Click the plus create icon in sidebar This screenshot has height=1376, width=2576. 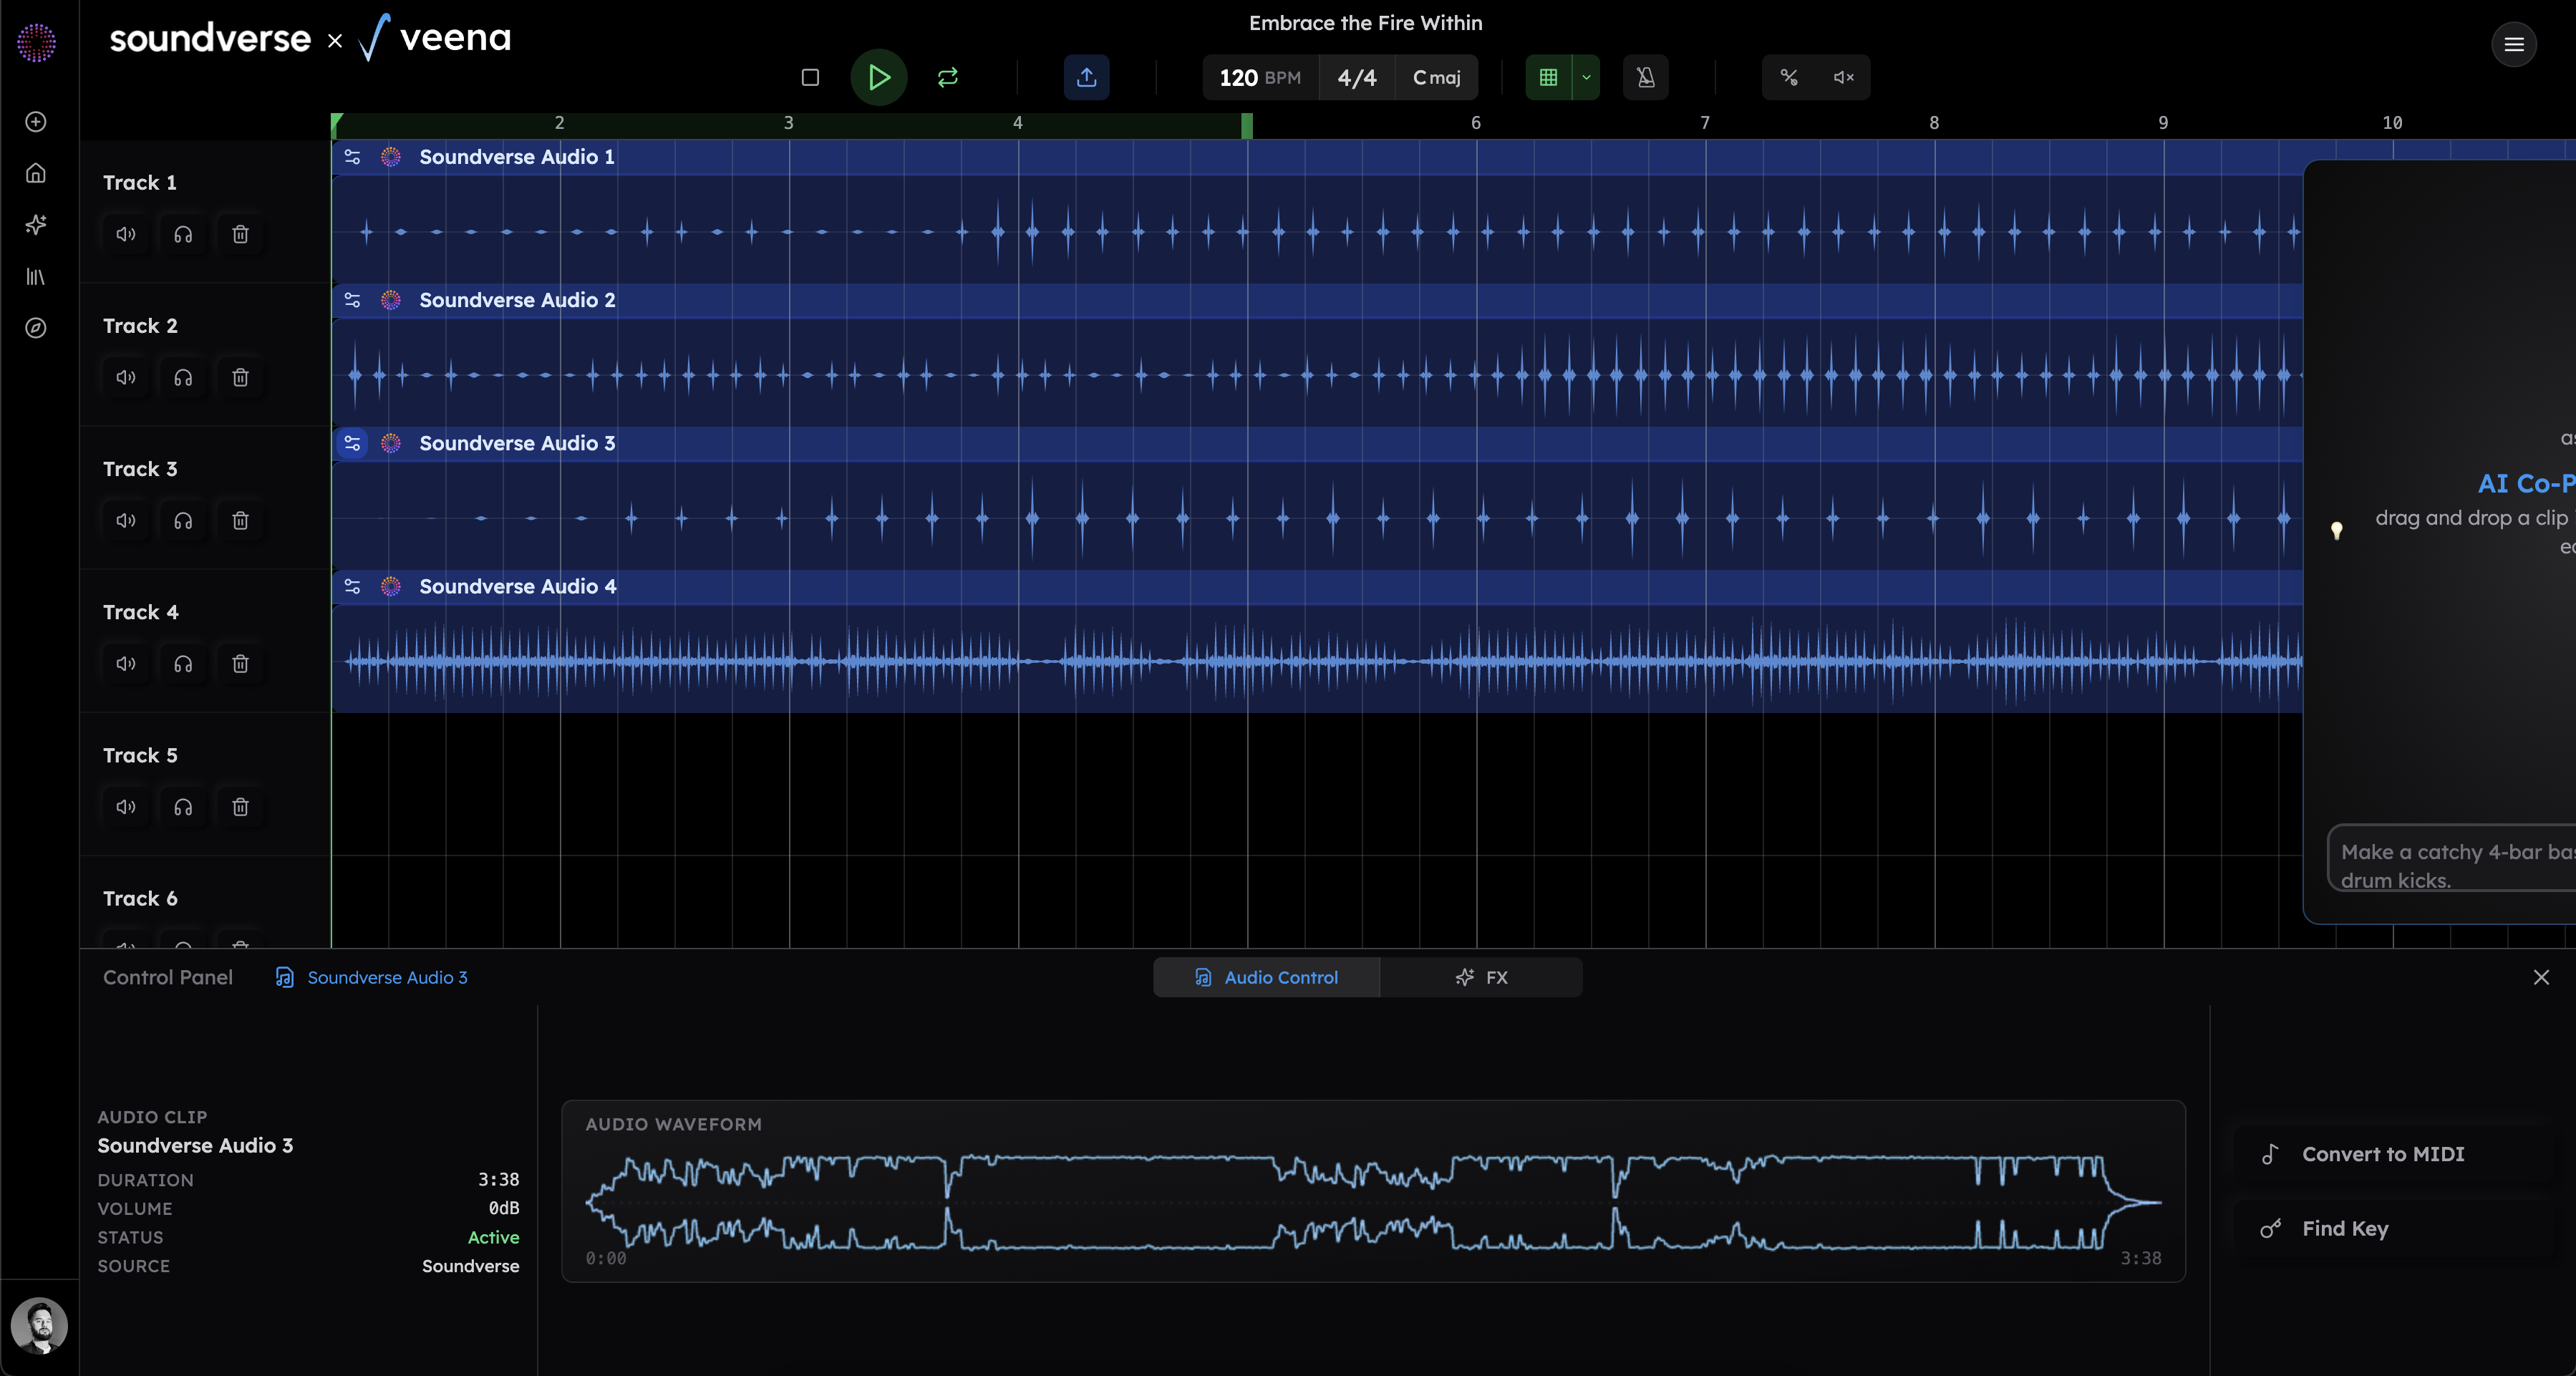pyautogui.click(x=36, y=122)
